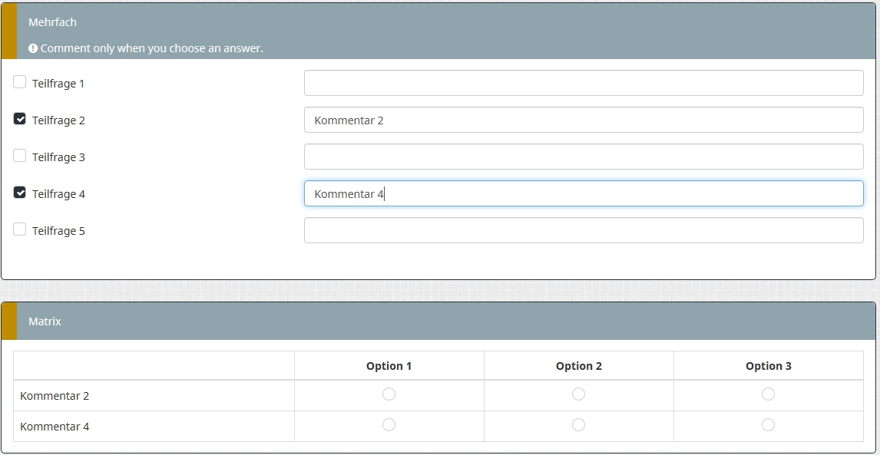Click the empty comment box for Teilfrage 3
Image resolution: width=880 pixels, height=455 pixels.
pos(584,157)
